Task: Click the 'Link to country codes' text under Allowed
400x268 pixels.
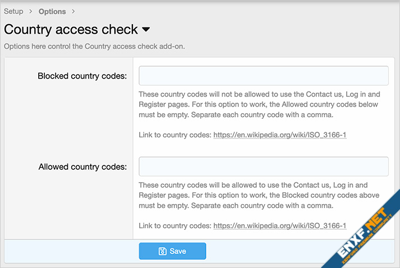Action: (x=175, y=226)
